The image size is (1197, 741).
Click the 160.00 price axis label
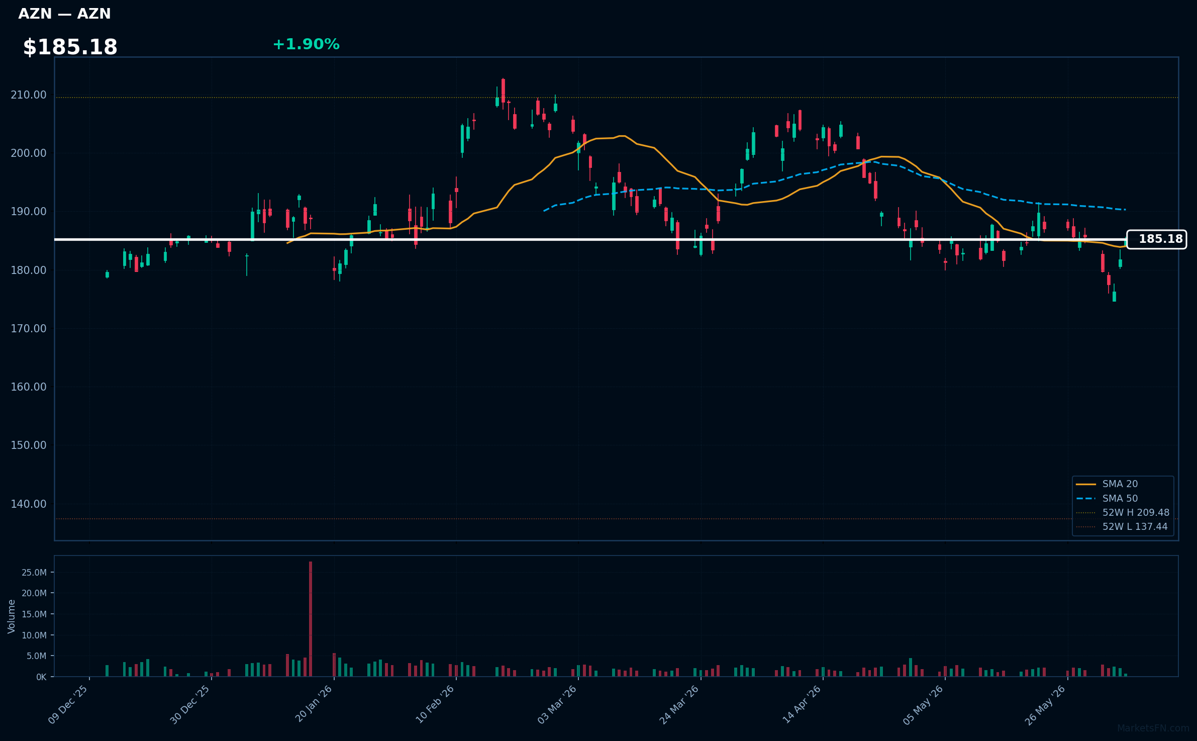(29, 387)
